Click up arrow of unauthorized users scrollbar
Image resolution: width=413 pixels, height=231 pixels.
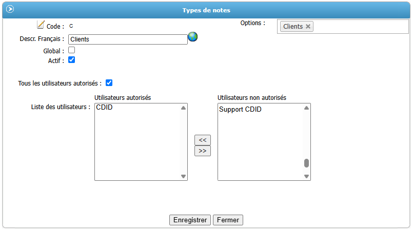(x=306, y=108)
